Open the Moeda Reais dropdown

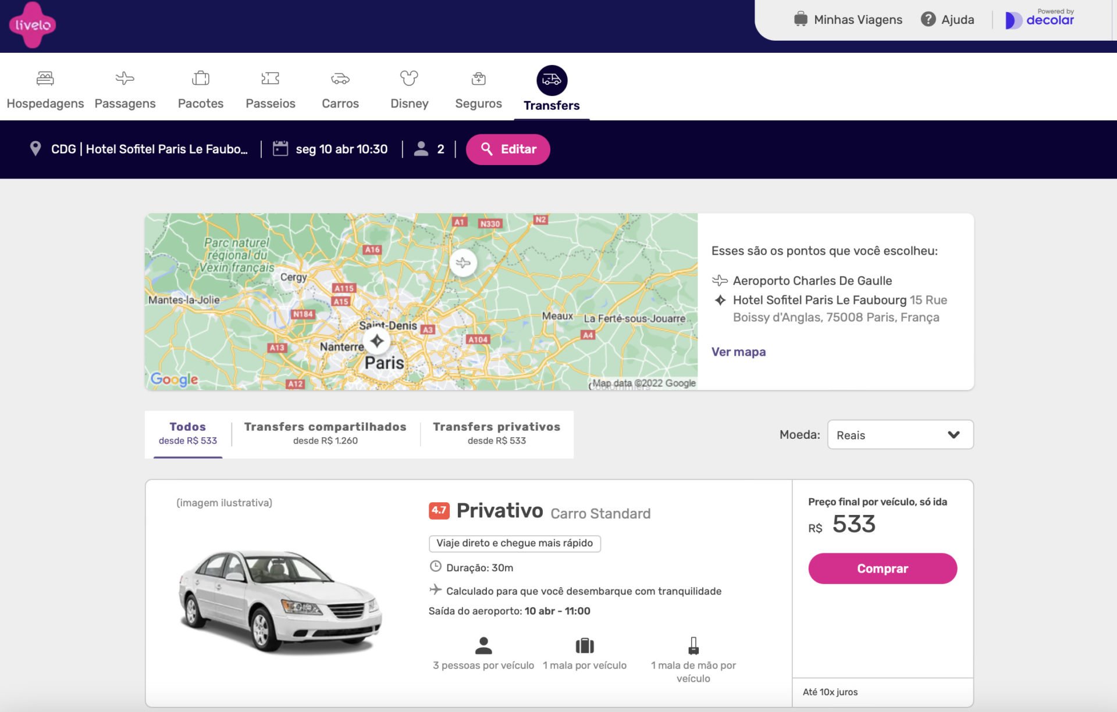pos(900,435)
